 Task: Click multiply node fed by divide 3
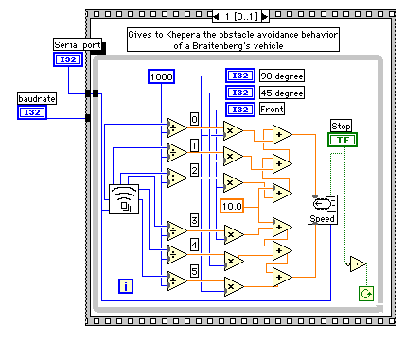(x=234, y=234)
